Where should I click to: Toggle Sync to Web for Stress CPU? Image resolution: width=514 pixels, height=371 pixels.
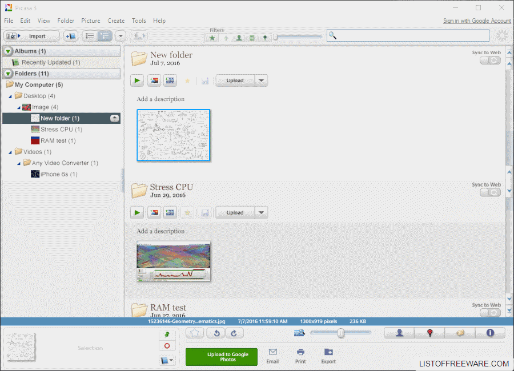tap(490, 192)
